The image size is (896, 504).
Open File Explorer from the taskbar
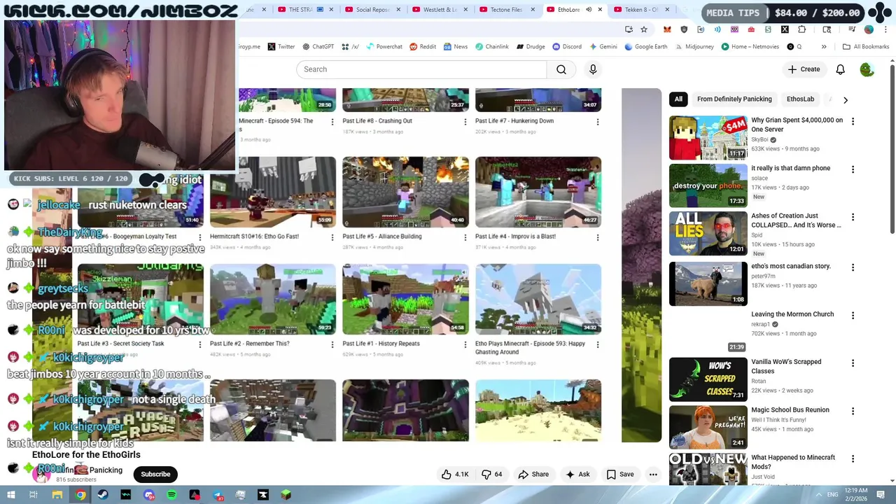pyautogui.click(x=57, y=496)
